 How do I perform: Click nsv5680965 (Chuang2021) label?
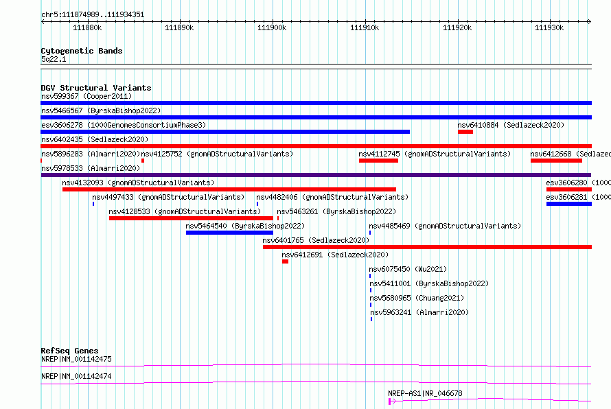coord(417,298)
